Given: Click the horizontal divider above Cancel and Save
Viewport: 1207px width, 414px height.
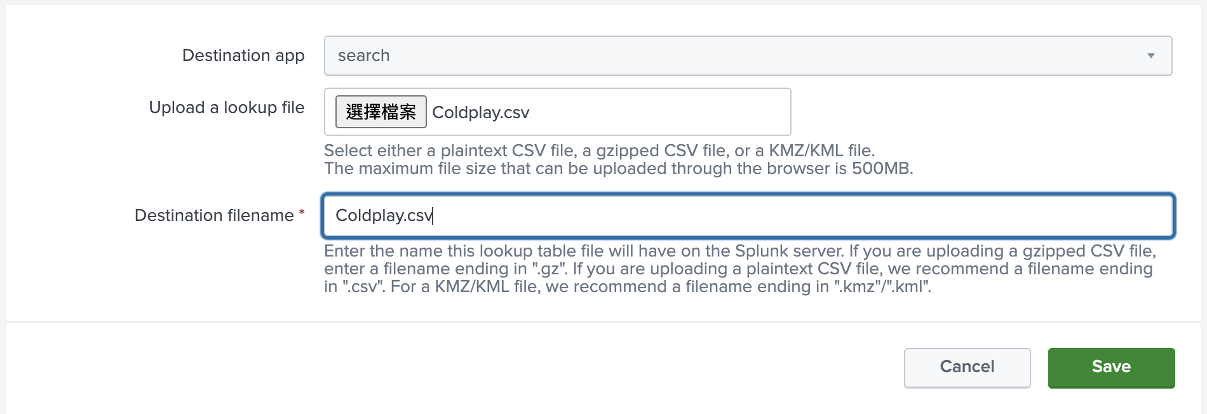Looking at the screenshot, I should tap(603, 322).
